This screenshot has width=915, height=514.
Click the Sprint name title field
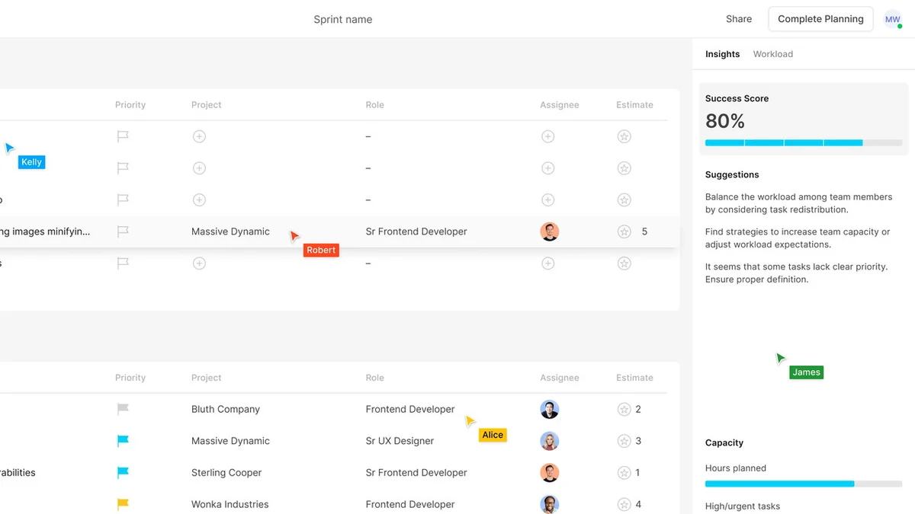pos(343,19)
